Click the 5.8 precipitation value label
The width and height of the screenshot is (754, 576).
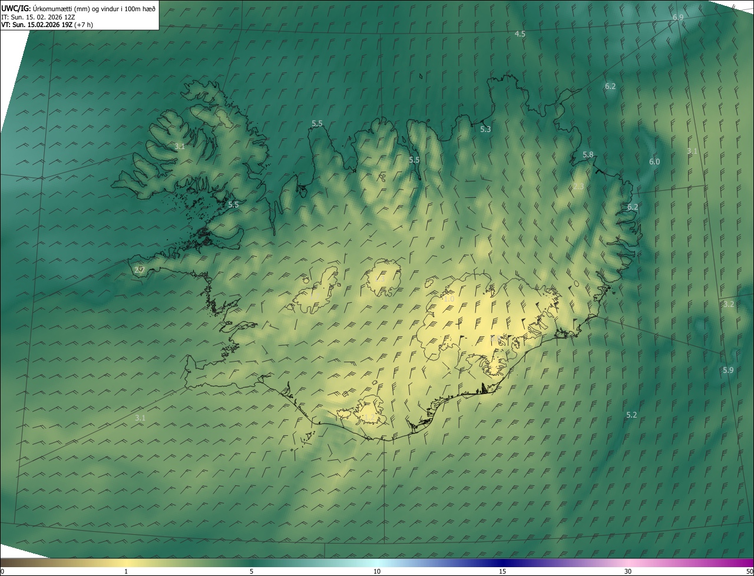(x=588, y=155)
